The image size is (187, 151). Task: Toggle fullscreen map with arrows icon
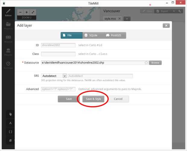pos(33,12)
